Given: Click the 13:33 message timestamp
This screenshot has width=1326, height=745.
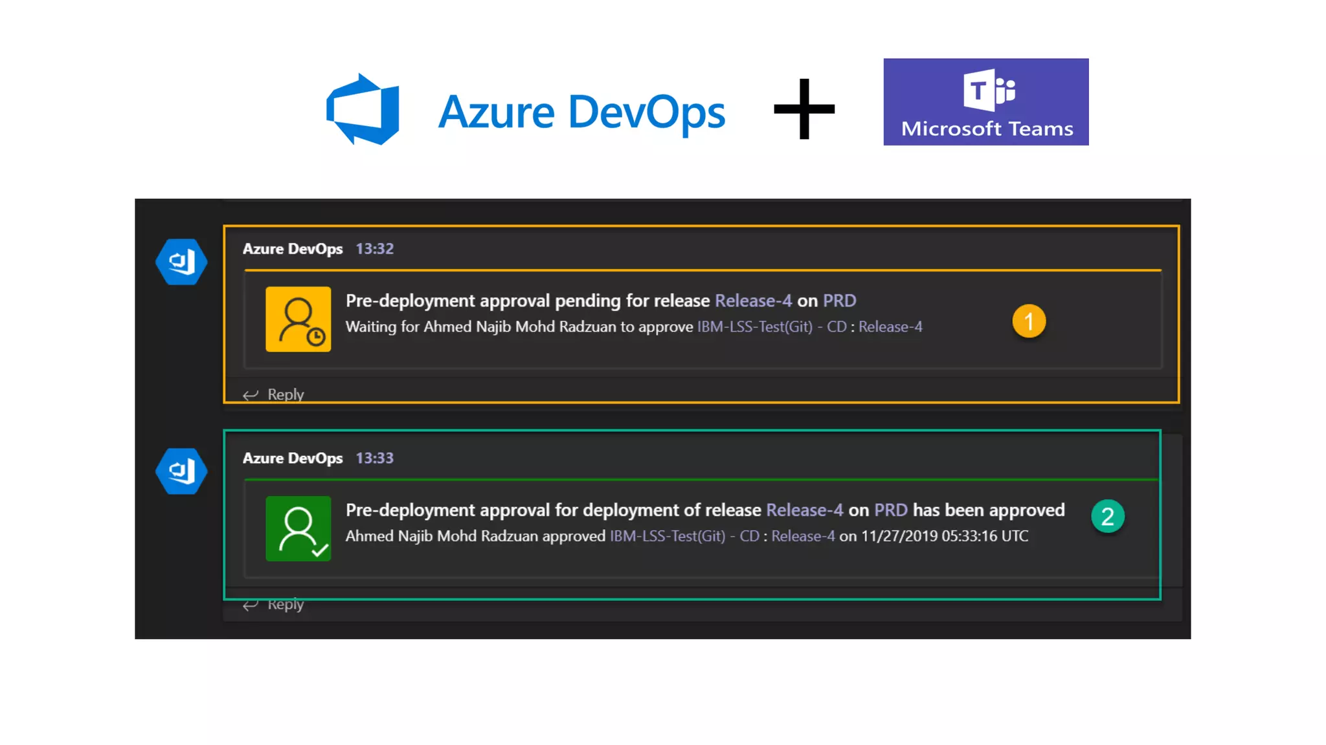Looking at the screenshot, I should (374, 459).
